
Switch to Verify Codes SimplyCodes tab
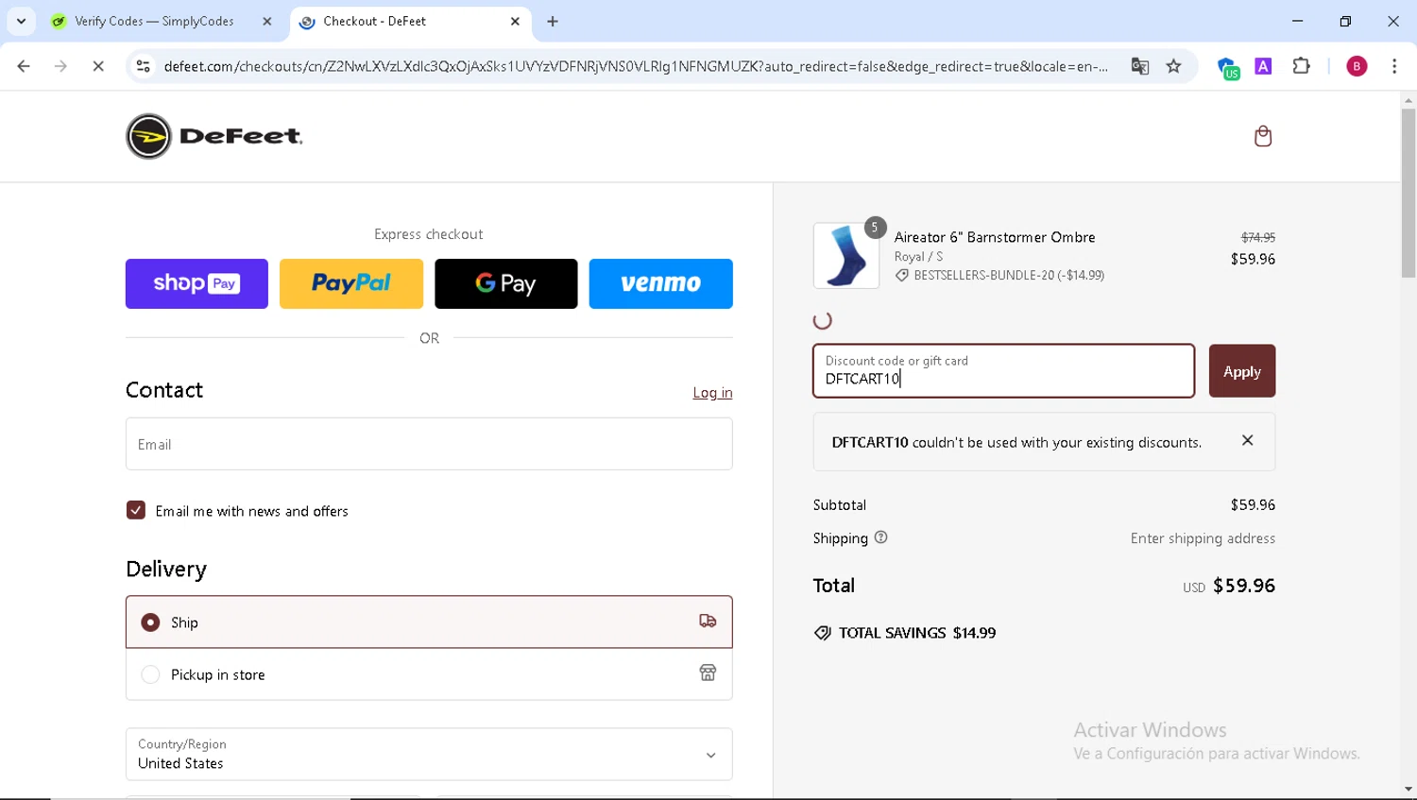tap(161, 21)
